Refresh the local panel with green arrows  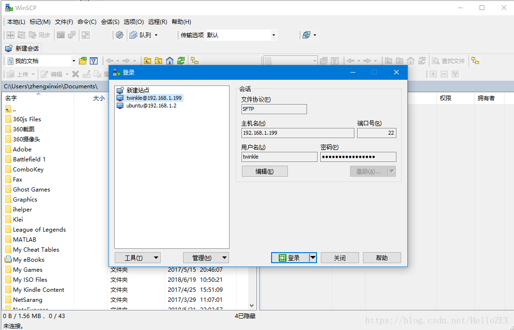pyautogui.click(x=181, y=61)
